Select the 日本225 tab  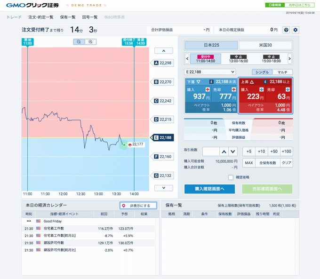coord(211,45)
